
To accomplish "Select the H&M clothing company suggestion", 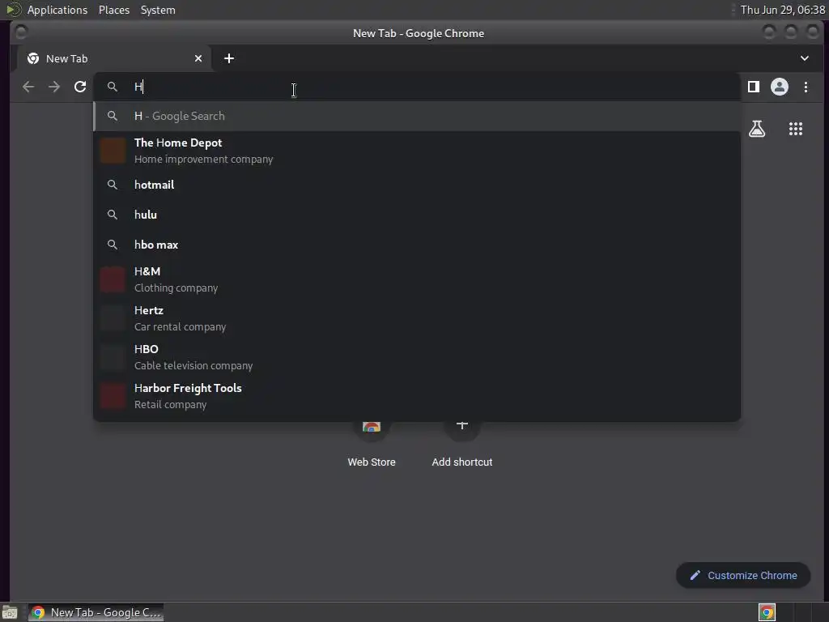I will coord(417,279).
